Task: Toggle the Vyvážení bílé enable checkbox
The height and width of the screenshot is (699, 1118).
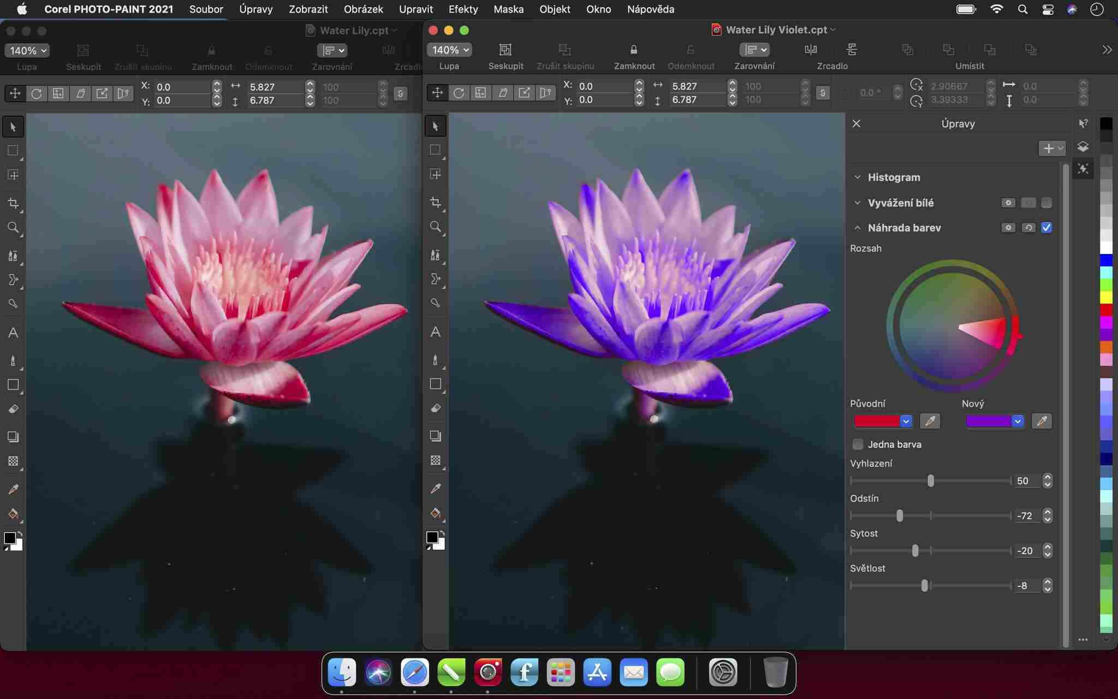Action: (1046, 203)
